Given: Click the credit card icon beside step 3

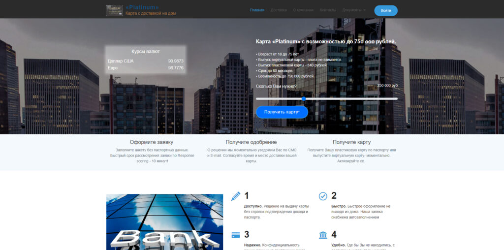Looking at the screenshot, I should pyautogui.click(x=236, y=235).
